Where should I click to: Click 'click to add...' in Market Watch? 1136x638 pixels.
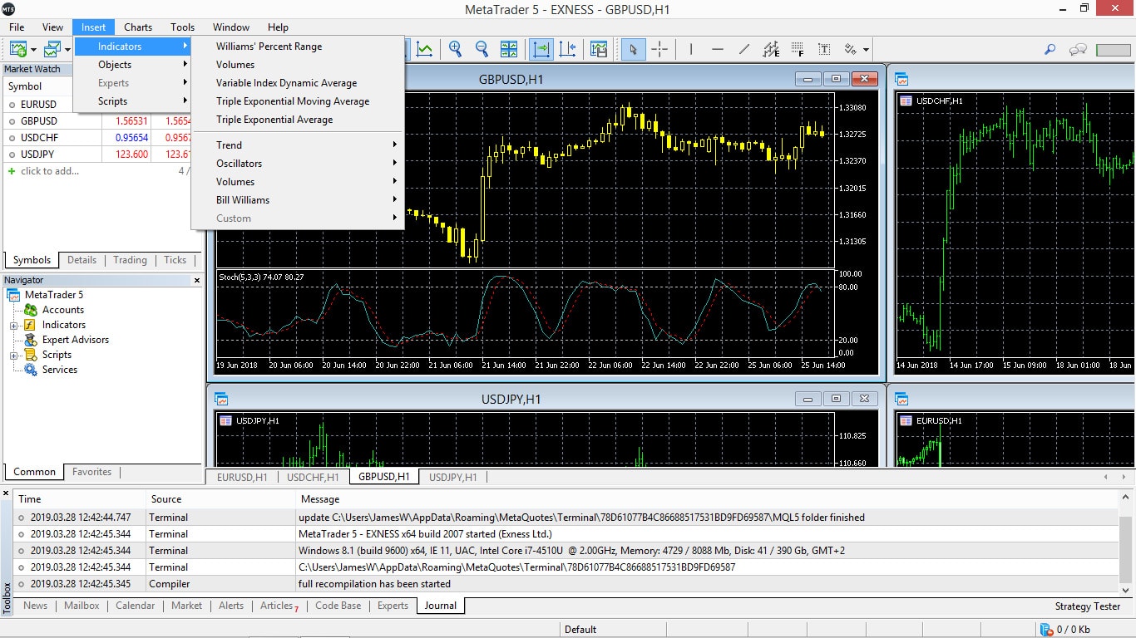click(50, 171)
